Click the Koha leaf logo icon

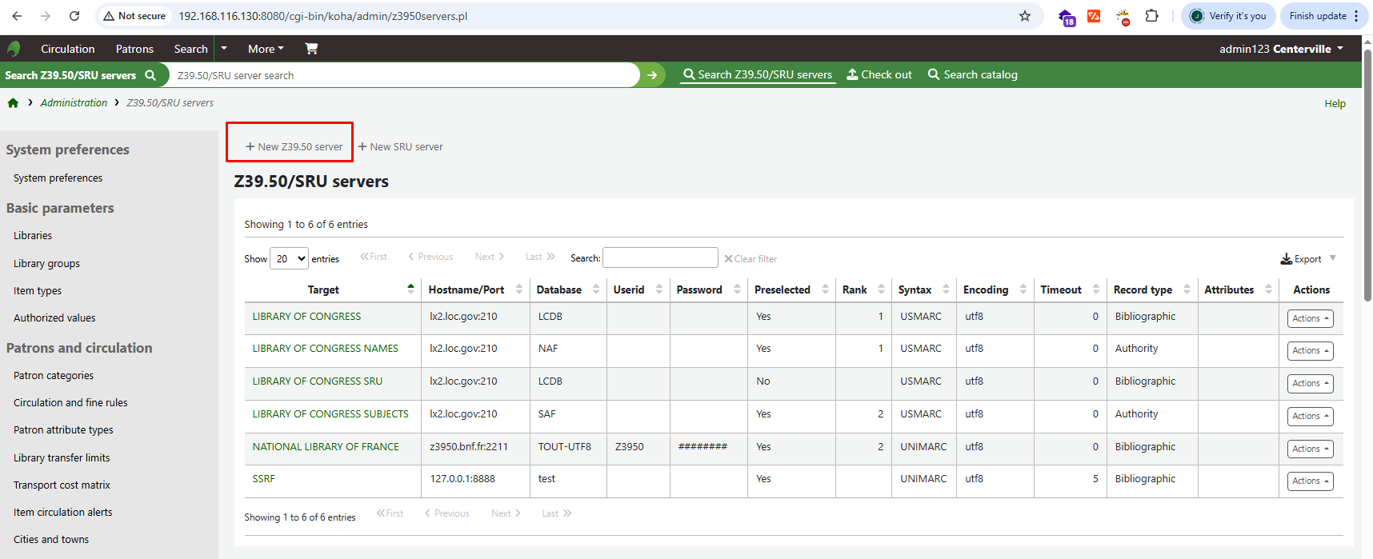[14, 49]
